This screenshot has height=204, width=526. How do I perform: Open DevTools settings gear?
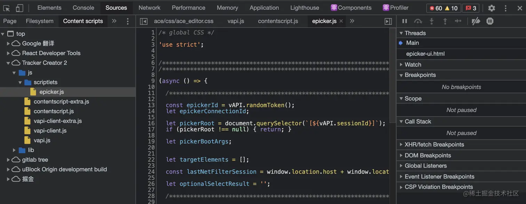pos(492,8)
